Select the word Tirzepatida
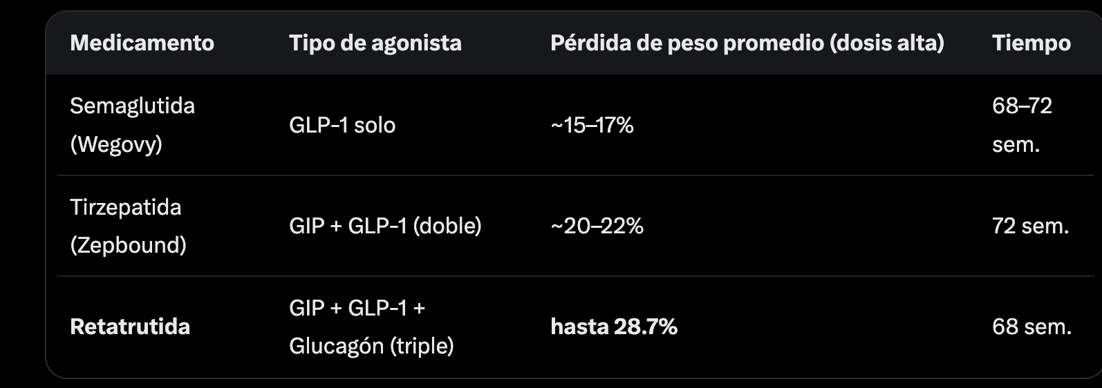 tap(125, 207)
